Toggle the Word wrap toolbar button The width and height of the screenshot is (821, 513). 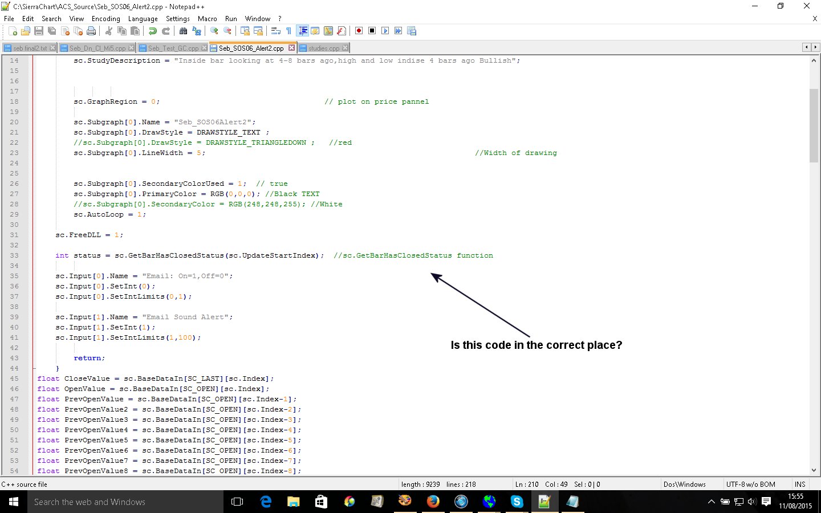click(275, 31)
